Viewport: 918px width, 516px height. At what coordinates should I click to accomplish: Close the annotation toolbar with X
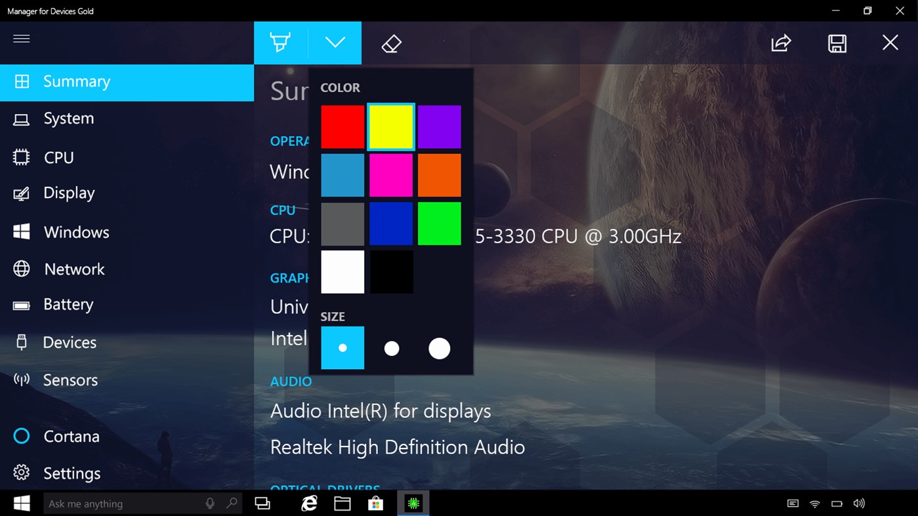tap(890, 42)
